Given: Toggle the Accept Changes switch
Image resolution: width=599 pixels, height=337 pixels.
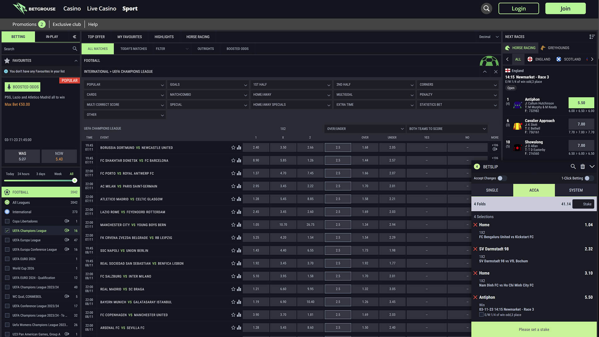Looking at the screenshot, I should (502, 178).
